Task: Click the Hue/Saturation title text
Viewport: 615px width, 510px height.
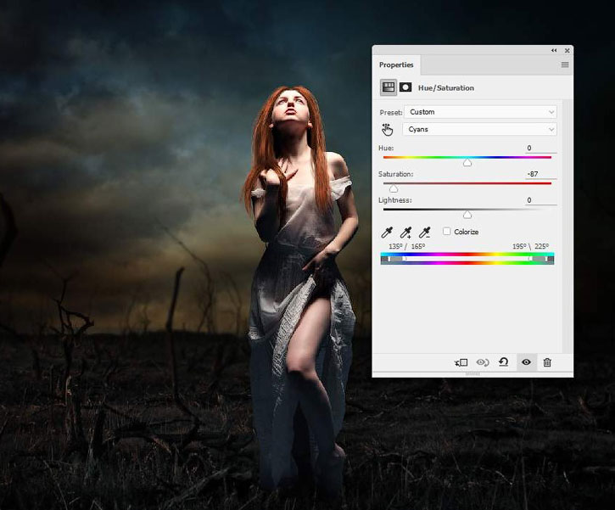Action: [446, 88]
